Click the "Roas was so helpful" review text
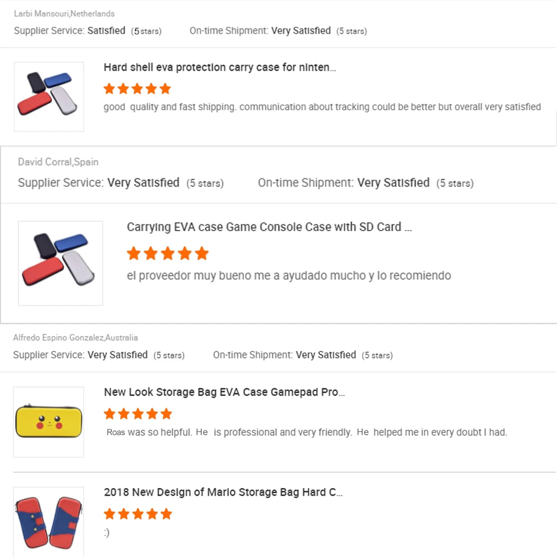Screen dimensions: 557x557 click(x=306, y=432)
